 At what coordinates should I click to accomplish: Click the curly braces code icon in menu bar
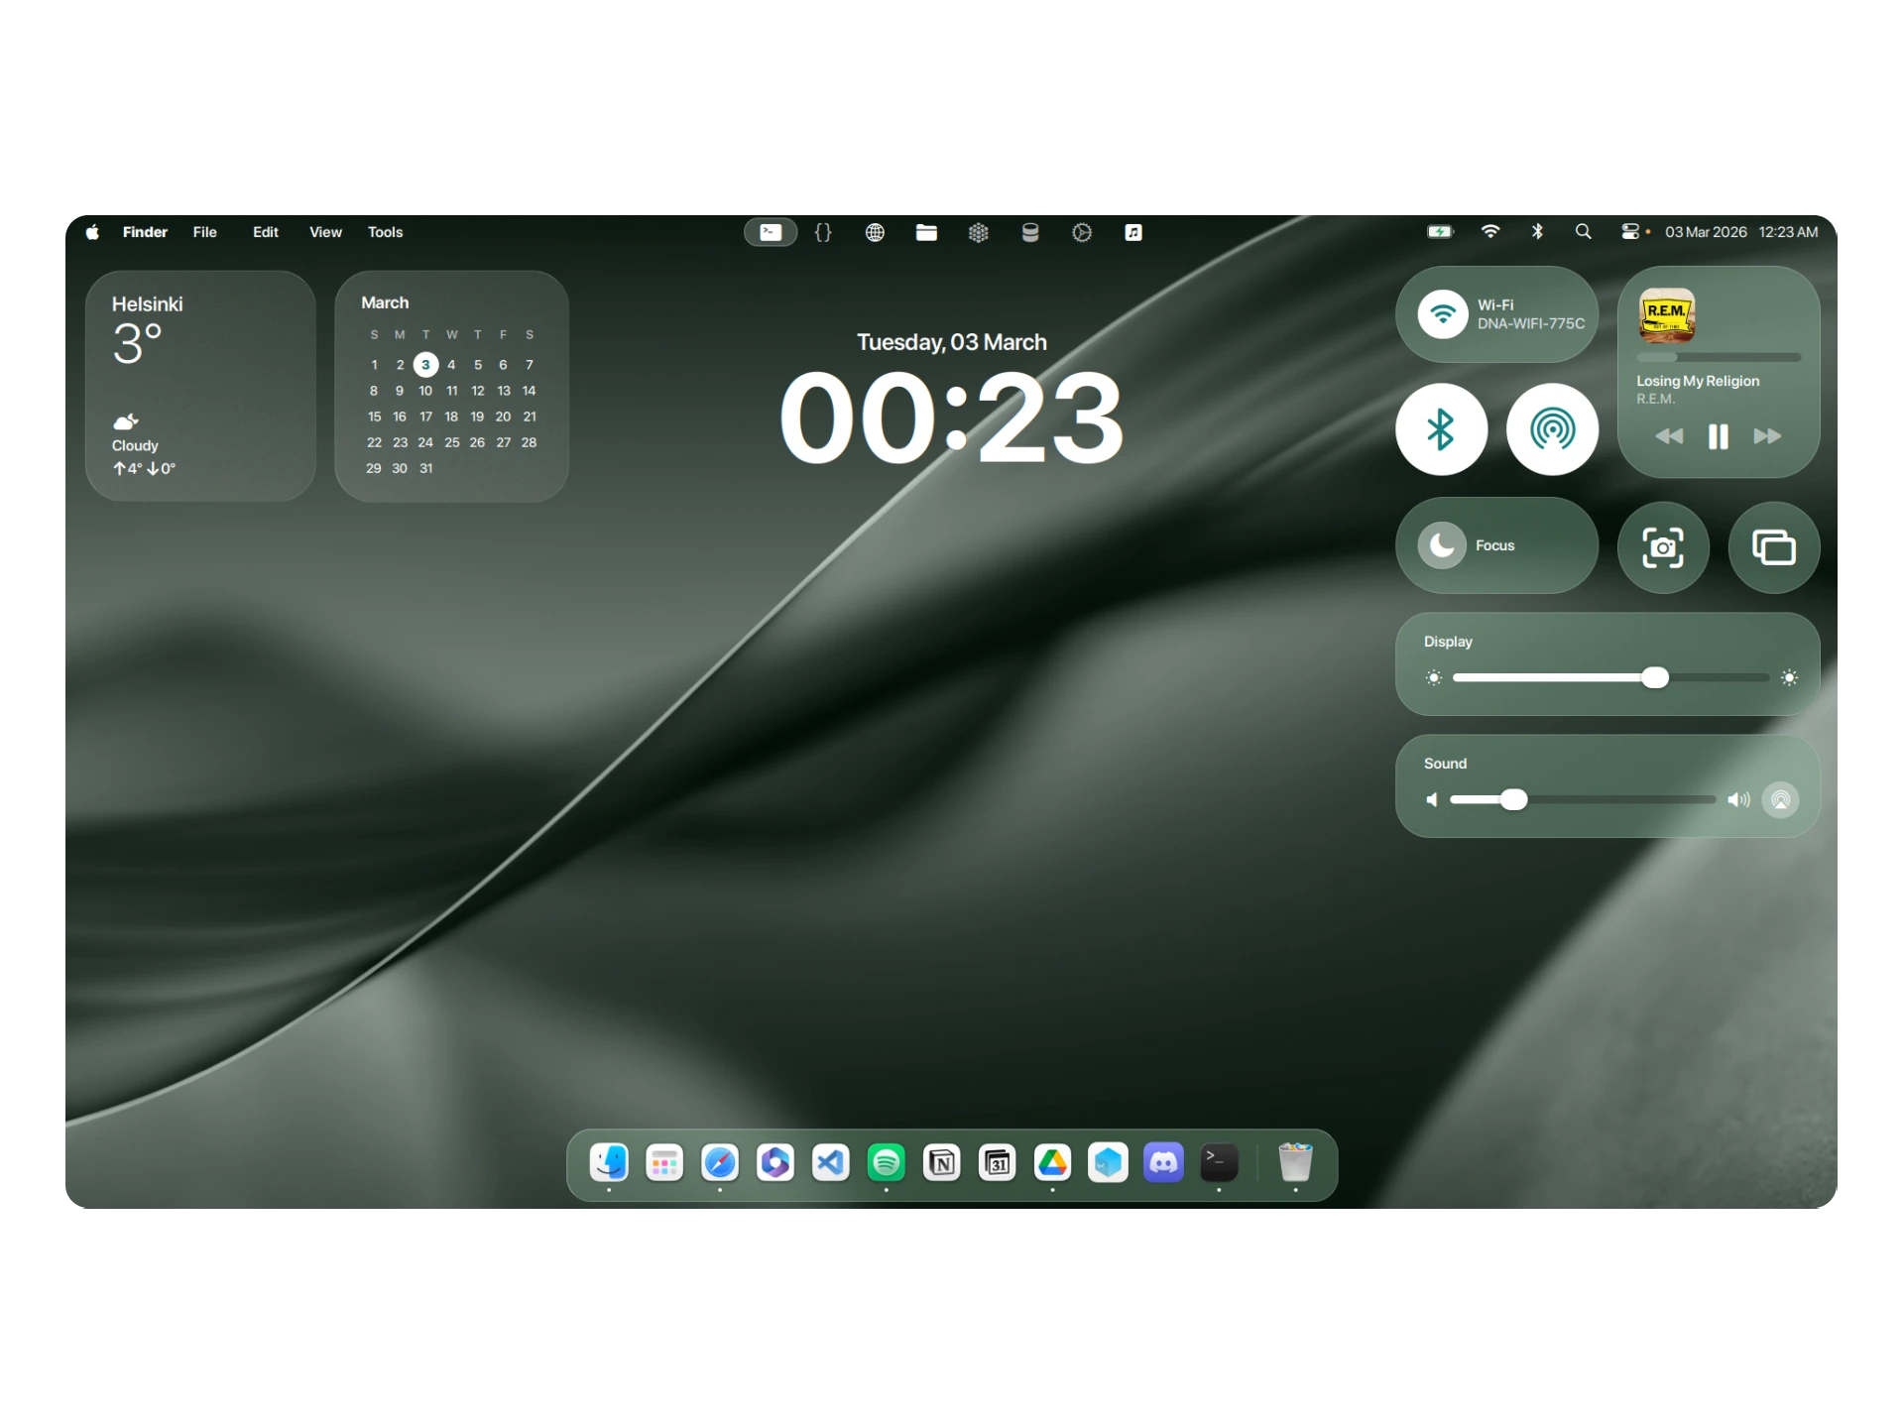[823, 231]
